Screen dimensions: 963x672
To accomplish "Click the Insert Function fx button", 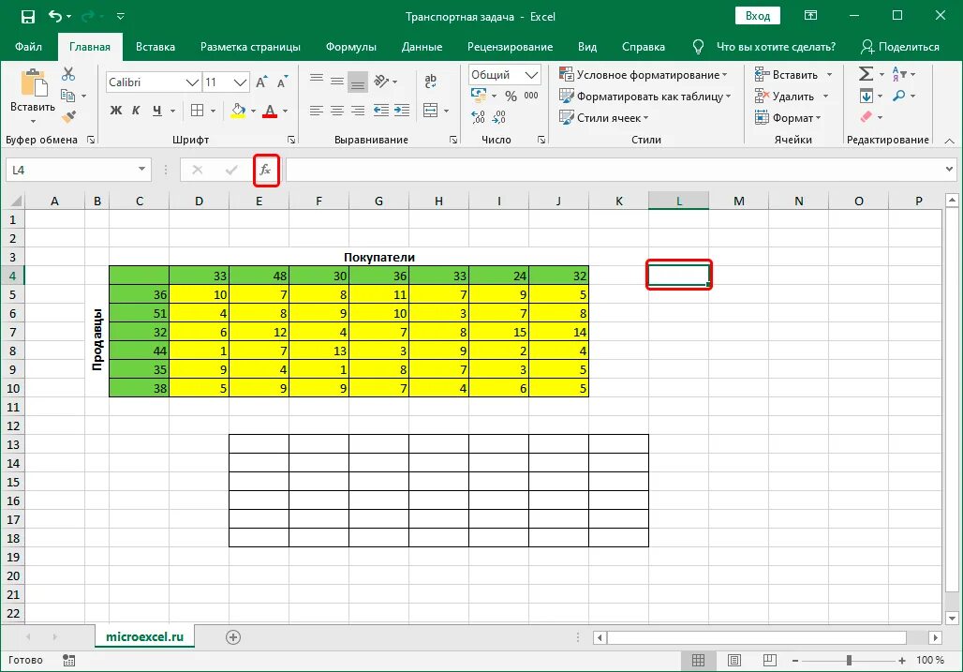I will [x=266, y=171].
